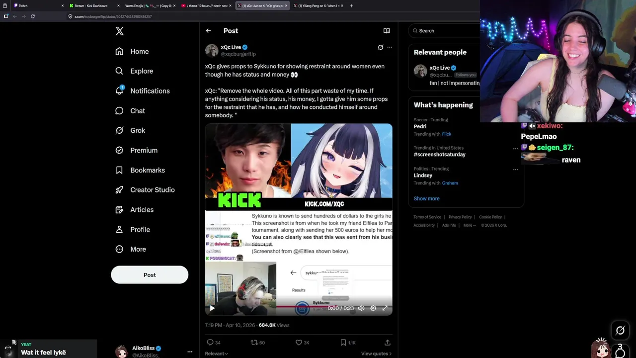Open #screenshotsaturday trend
636x358 pixels.
pos(439,154)
